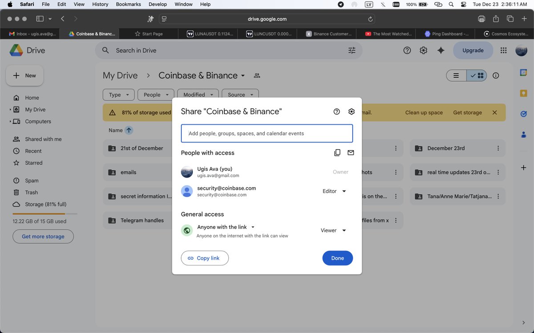
Task: Focus the Add people input field
Action: pyautogui.click(x=267, y=133)
